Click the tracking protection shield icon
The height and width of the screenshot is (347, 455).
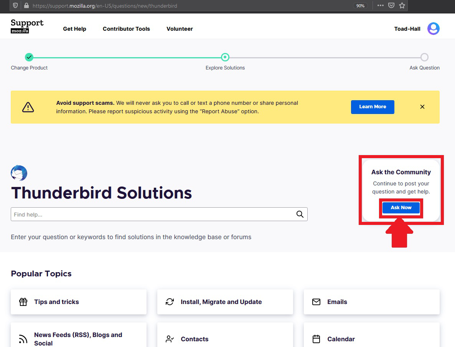click(x=15, y=5)
